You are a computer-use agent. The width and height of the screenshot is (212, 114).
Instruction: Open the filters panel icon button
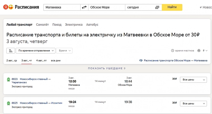tap(10, 51)
